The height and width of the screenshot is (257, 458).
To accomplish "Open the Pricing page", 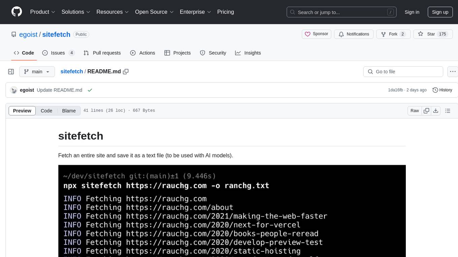I will [x=226, y=12].
